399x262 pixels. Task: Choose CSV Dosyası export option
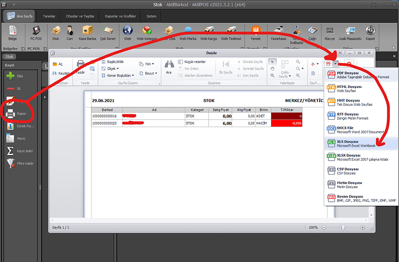point(361,171)
